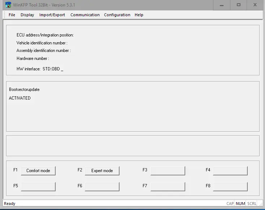
Task: Click the WinKFP Tool 32Bit title text
Action: click(44, 5)
